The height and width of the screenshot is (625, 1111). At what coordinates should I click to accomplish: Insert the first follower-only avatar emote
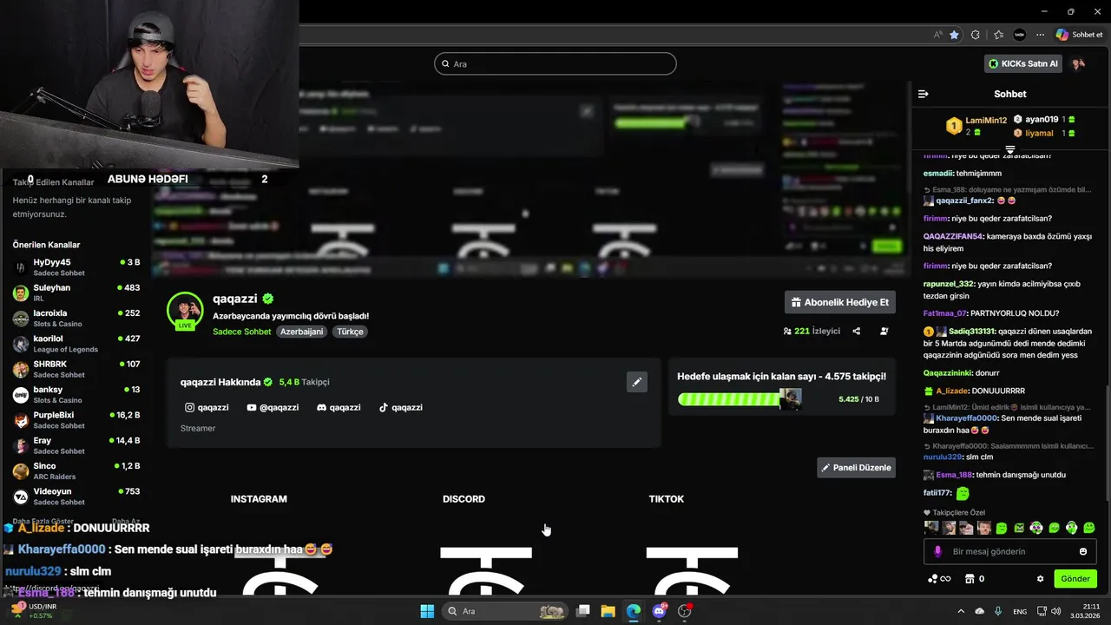tap(931, 528)
